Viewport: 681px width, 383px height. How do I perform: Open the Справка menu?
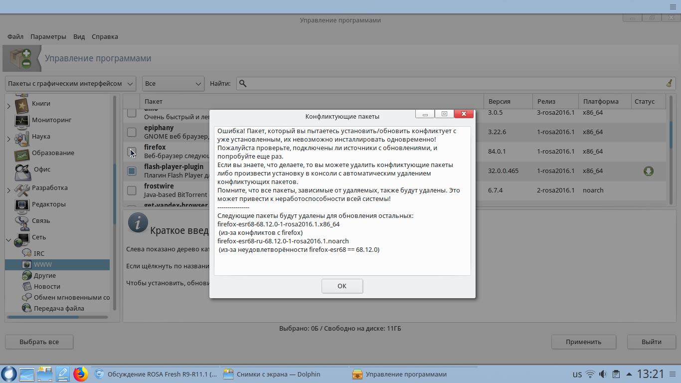coord(105,36)
